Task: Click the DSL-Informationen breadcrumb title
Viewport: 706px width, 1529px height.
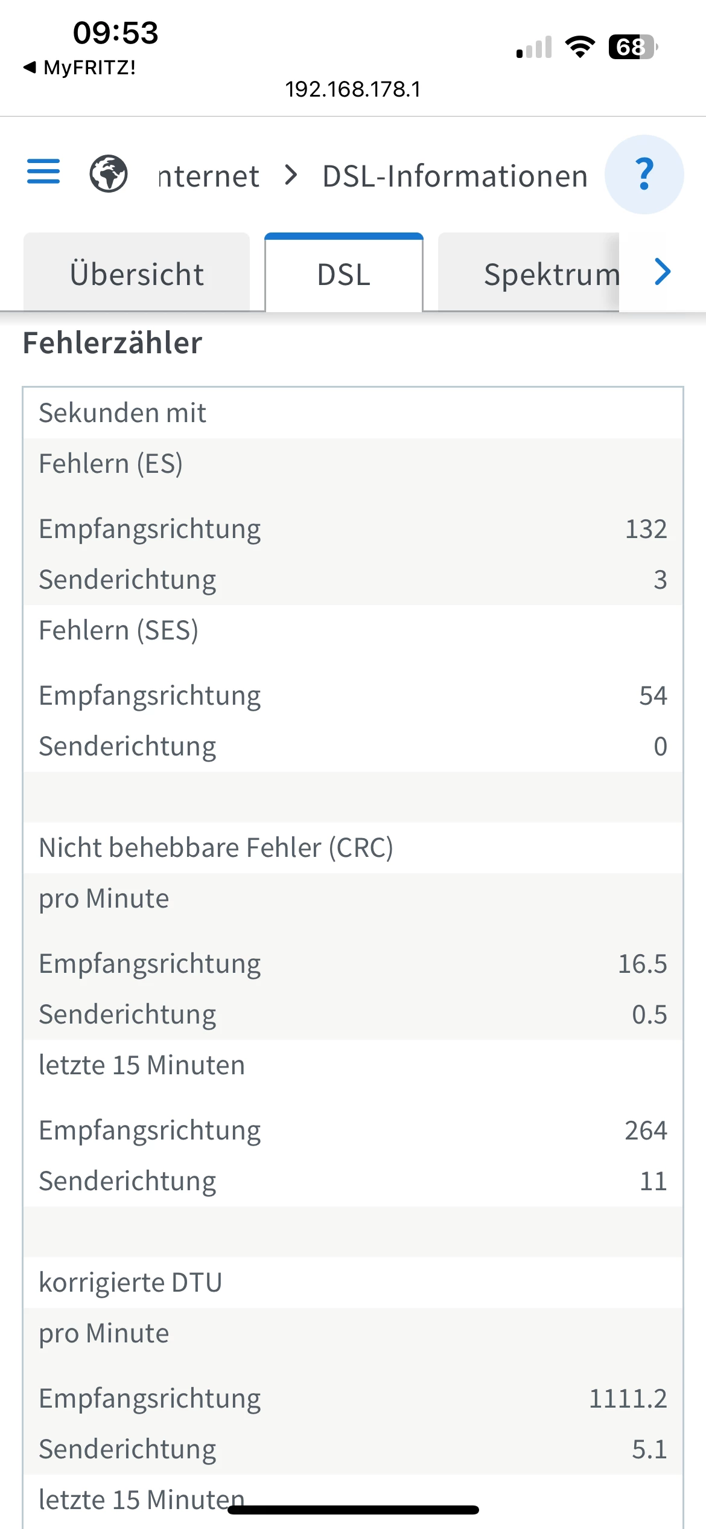Action: point(455,176)
